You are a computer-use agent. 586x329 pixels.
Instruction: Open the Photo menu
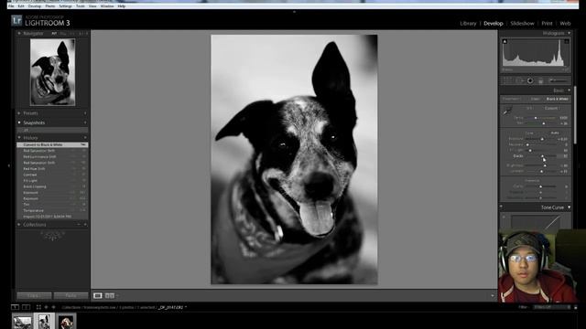pos(50,6)
